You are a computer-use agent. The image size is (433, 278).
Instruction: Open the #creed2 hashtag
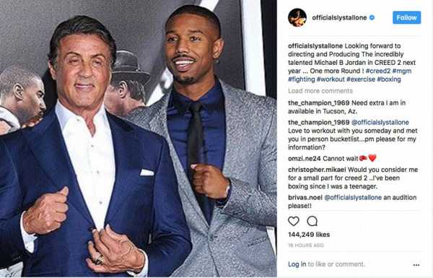378,71
